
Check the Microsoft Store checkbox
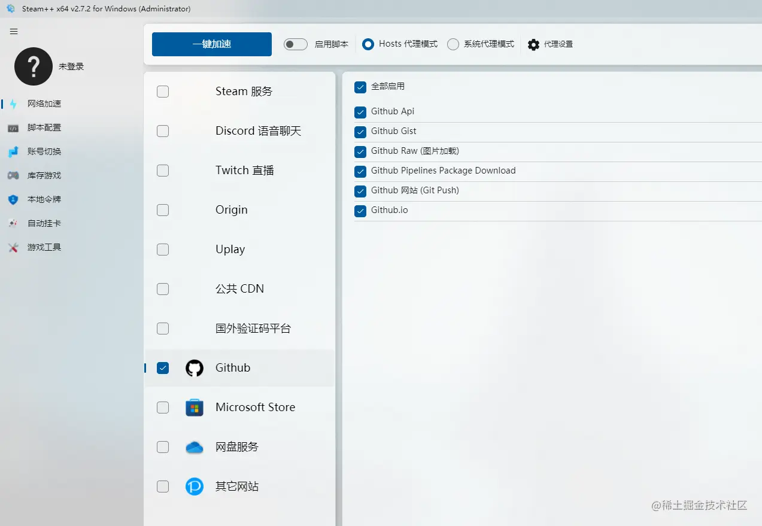pos(163,408)
